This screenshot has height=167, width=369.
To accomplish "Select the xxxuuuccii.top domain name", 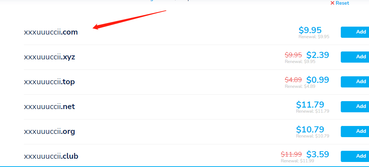I will click(50, 82).
